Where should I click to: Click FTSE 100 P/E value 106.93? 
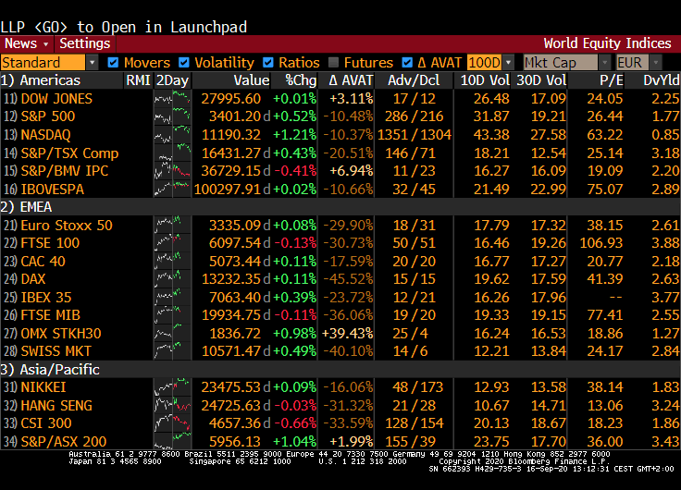click(x=601, y=242)
